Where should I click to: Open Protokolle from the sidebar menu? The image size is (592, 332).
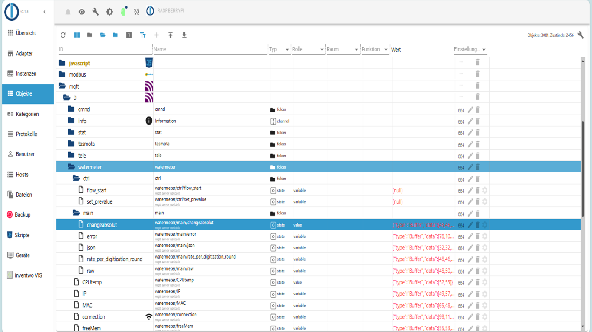point(26,134)
